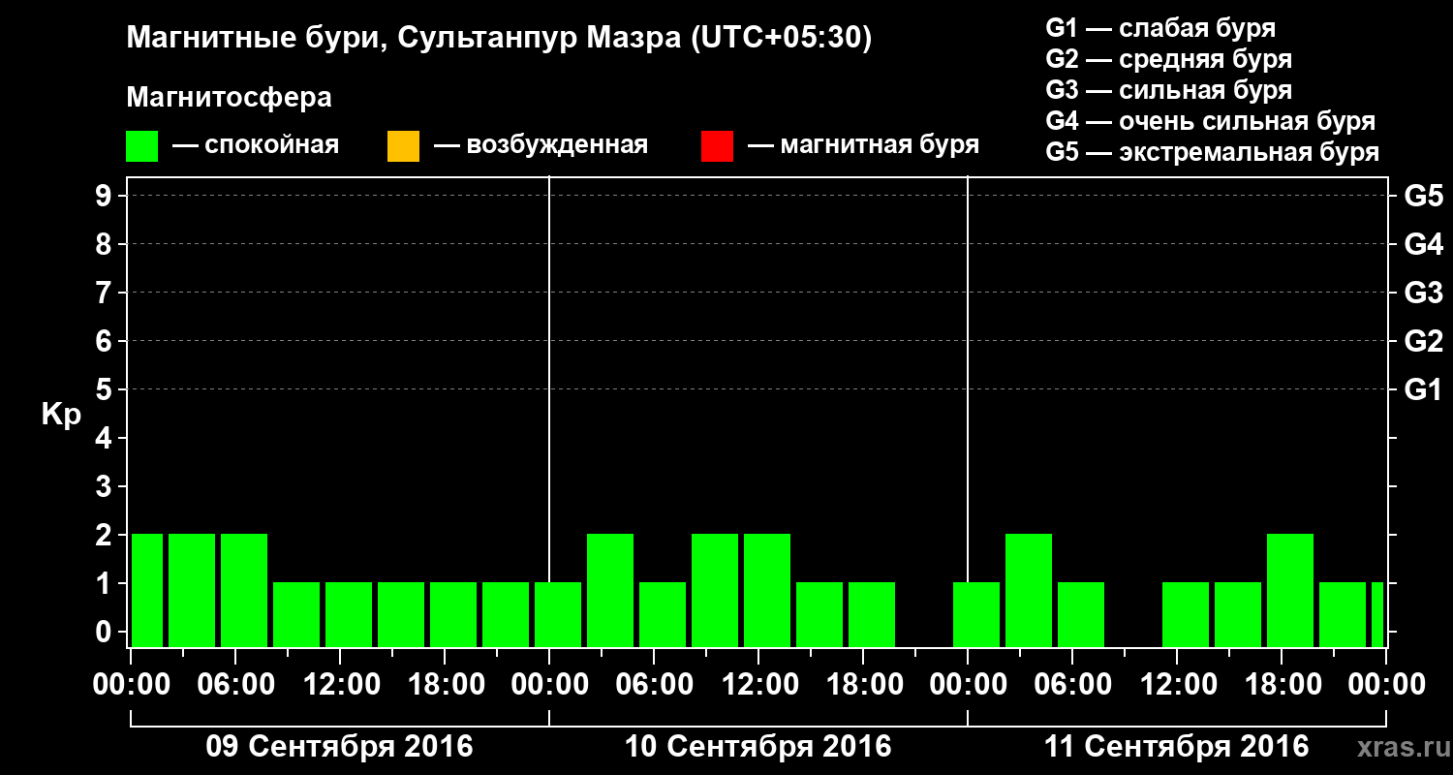Click the '— спокойная' legend label
The image size is (1453, 775).
coord(256,145)
